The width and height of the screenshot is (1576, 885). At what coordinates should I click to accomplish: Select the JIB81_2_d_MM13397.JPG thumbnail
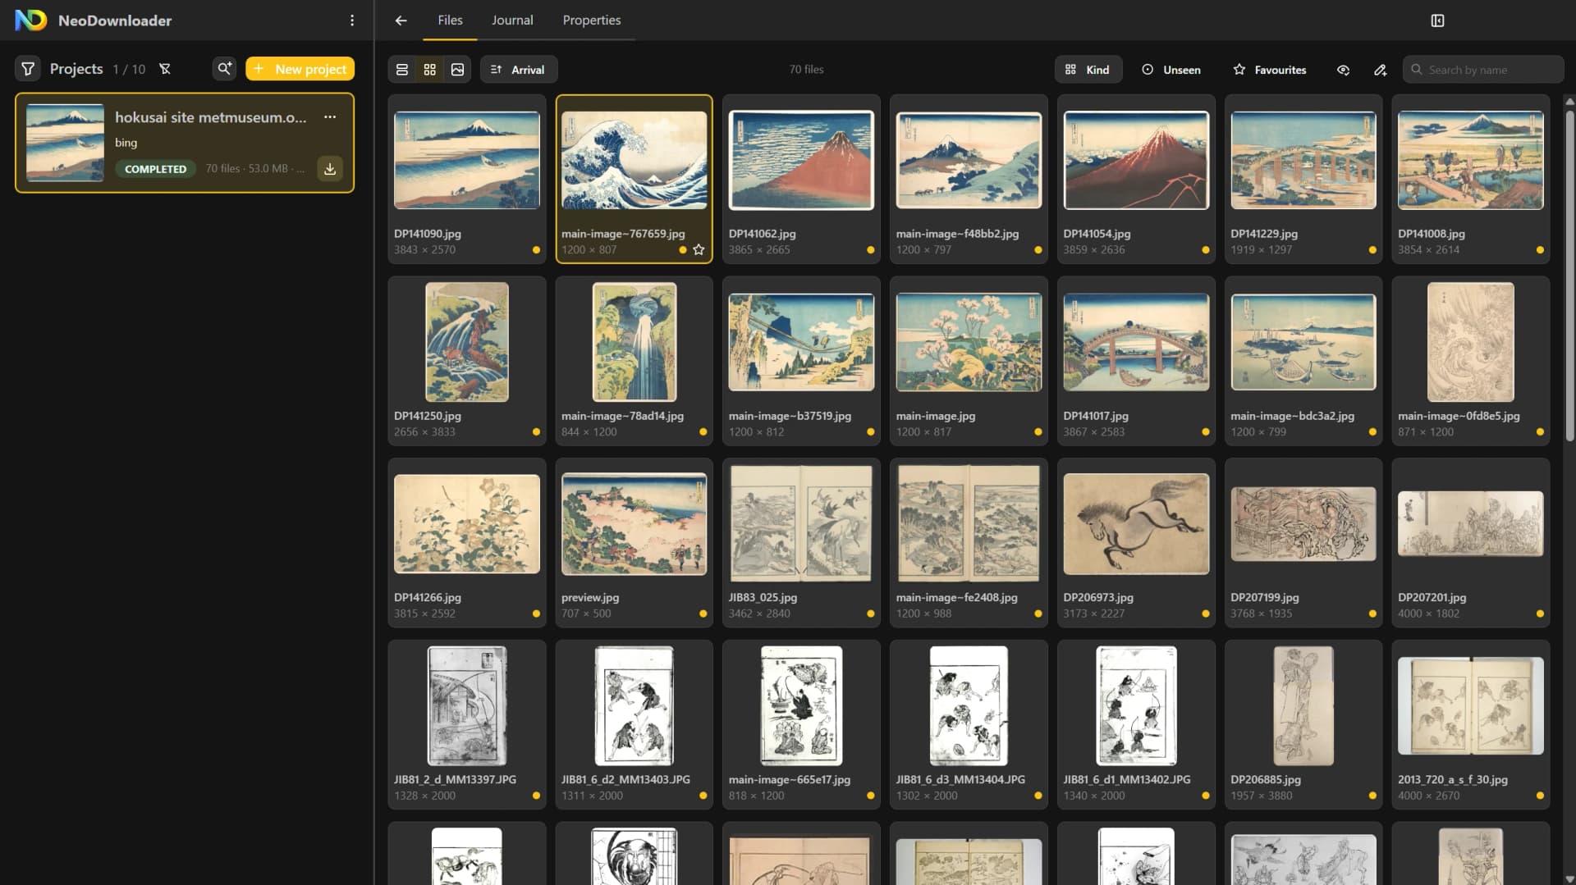tap(467, 706)
